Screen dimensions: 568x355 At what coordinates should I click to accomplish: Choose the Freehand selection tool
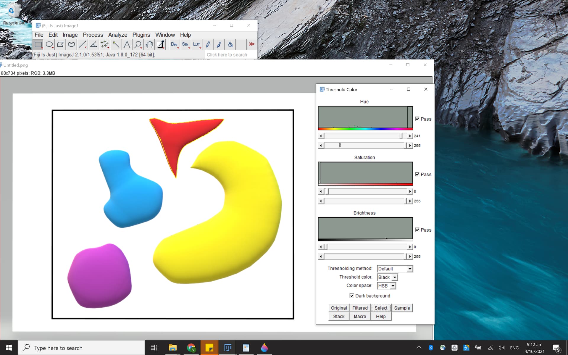click(x=71, y=44)
